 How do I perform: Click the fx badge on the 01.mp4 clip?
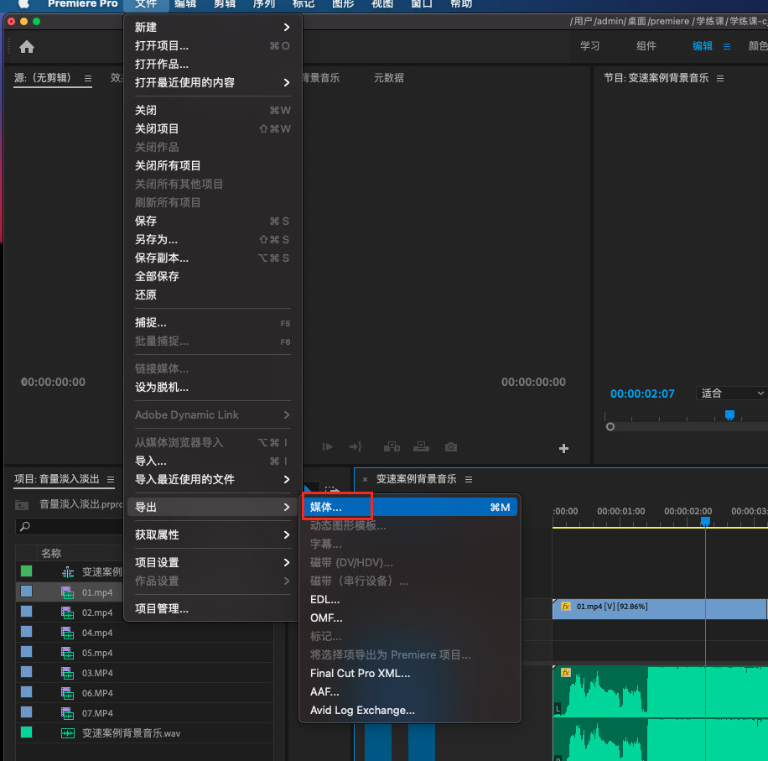click(x=566, y=606)
